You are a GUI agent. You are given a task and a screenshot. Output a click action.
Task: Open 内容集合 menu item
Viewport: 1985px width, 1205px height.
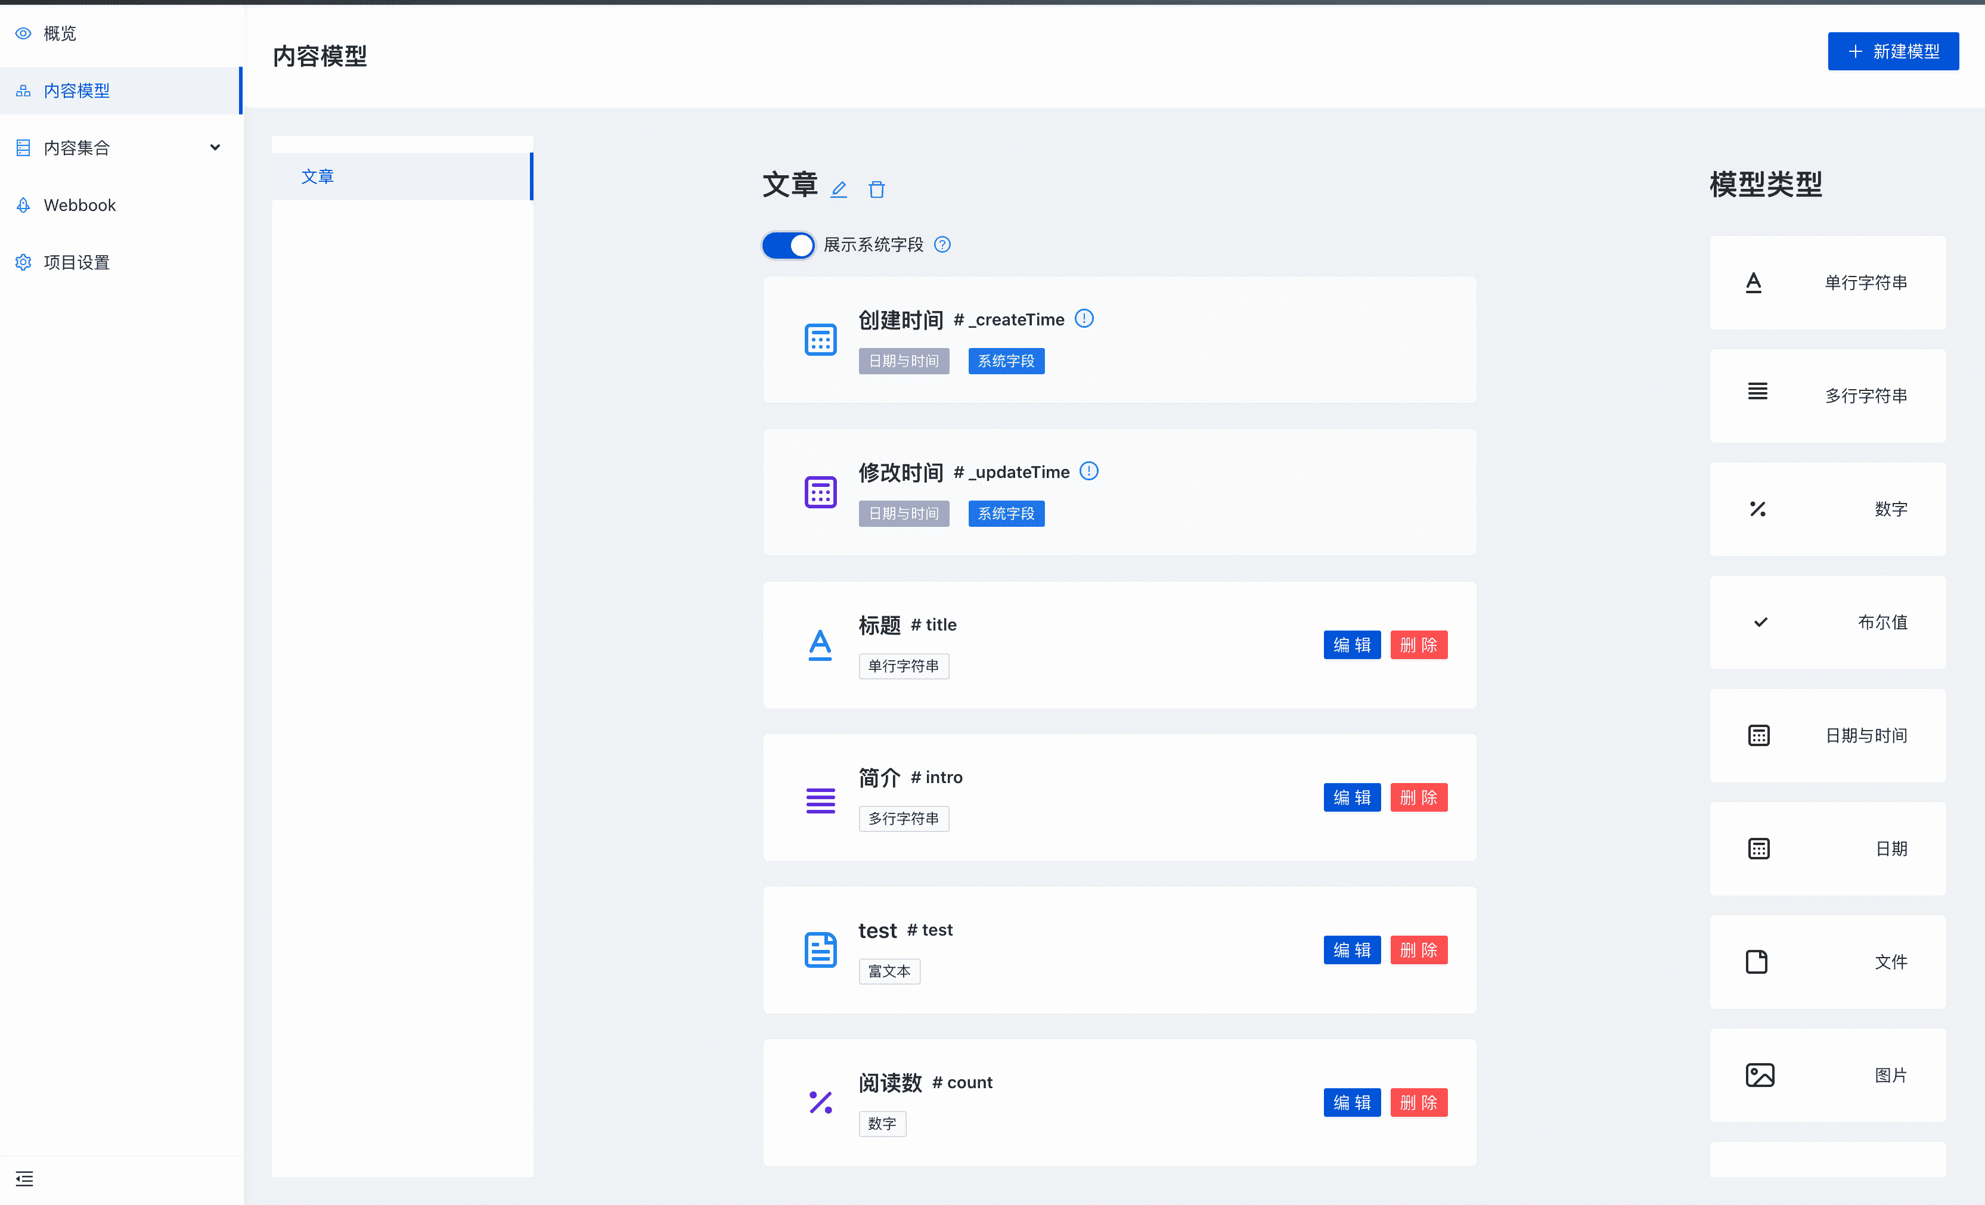click(121, 147)
